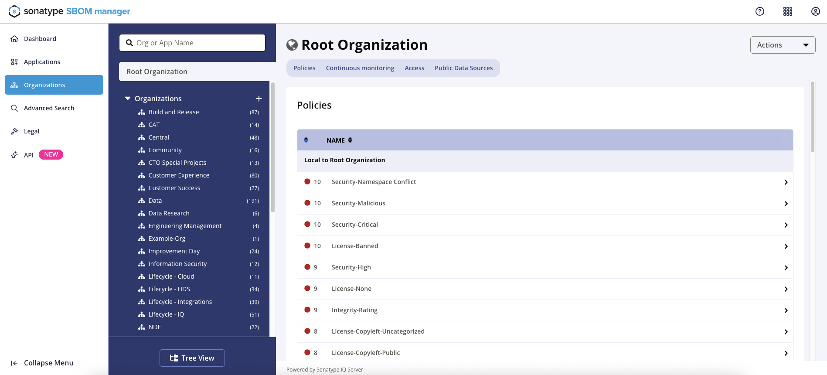Expand Security-Critical policy chevron
This screenshot has width=827, height=375.
pyautogui.click(x=786, y=225)
